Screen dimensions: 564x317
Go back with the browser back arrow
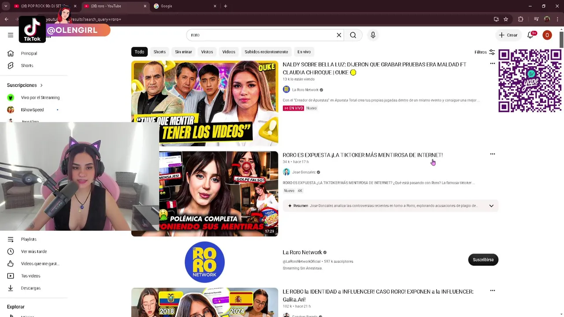6,19
